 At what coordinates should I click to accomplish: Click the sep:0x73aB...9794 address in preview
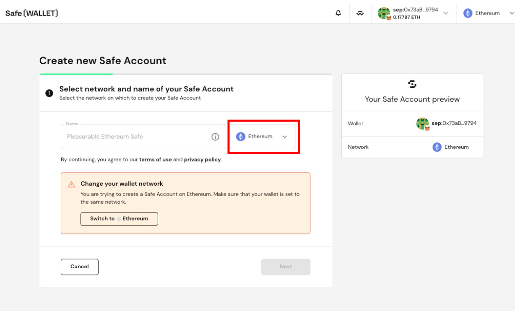[x=454, y=123]
